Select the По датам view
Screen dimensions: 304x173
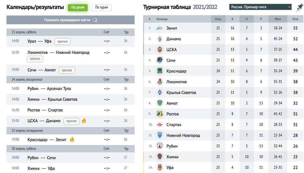pyautogui.click(x=78, y=7)
